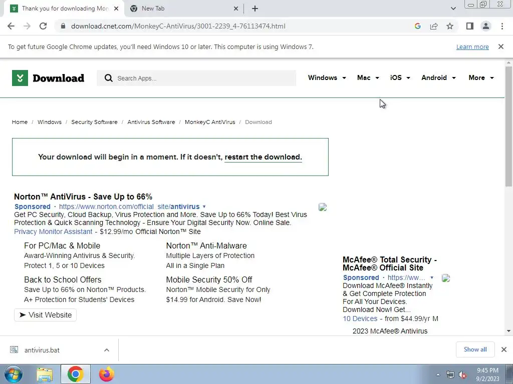Close the Thank you for downloading tab
513x384 pixels.
pos(116,9)
